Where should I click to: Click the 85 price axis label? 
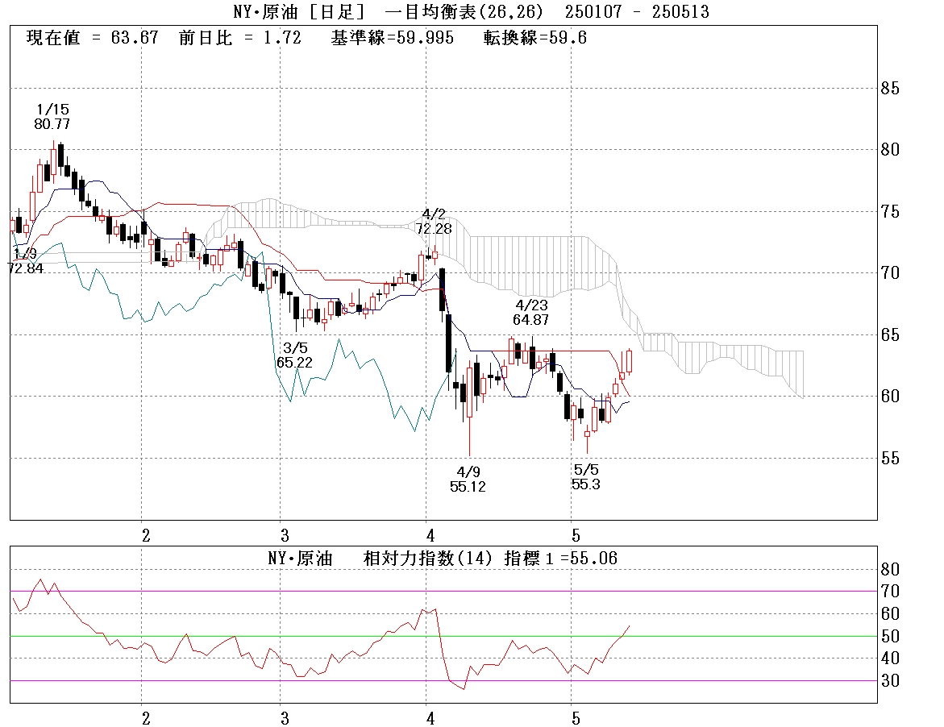(890, 89)
